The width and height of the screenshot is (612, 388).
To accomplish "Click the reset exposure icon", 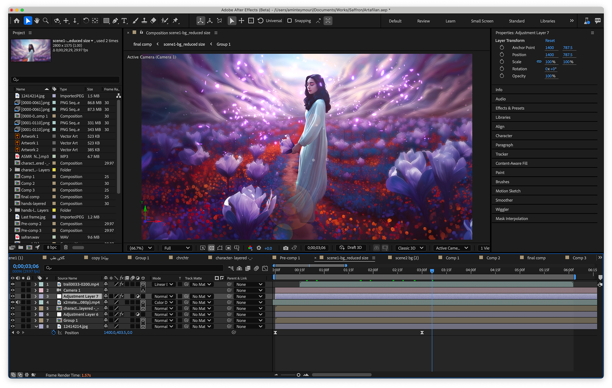I will [259, 248].
